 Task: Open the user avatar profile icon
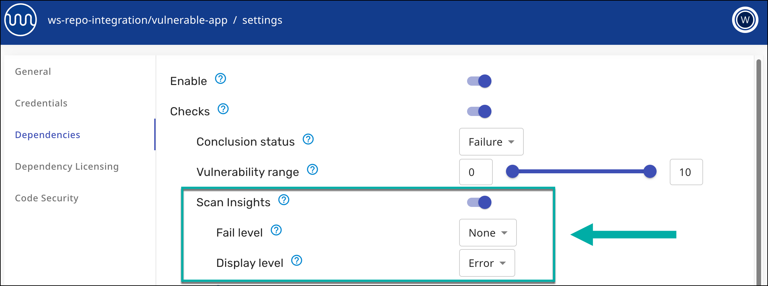pos(745,20)
